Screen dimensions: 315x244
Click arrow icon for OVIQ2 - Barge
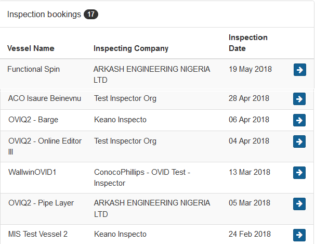click(299, 120)
